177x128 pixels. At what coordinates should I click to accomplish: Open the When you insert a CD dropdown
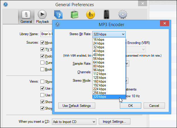tap(74, 122)
